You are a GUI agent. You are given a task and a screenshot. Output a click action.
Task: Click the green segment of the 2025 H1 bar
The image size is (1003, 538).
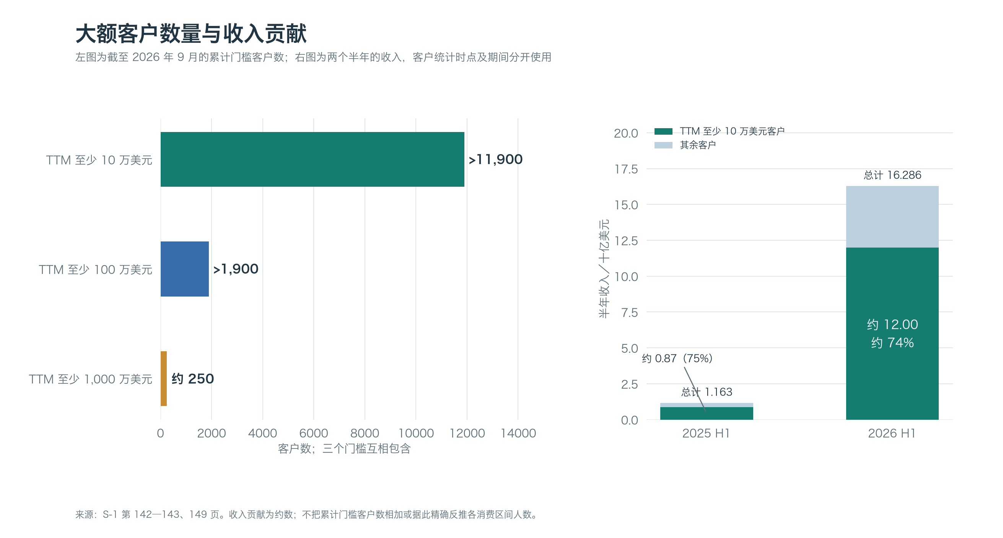[707, 413]
